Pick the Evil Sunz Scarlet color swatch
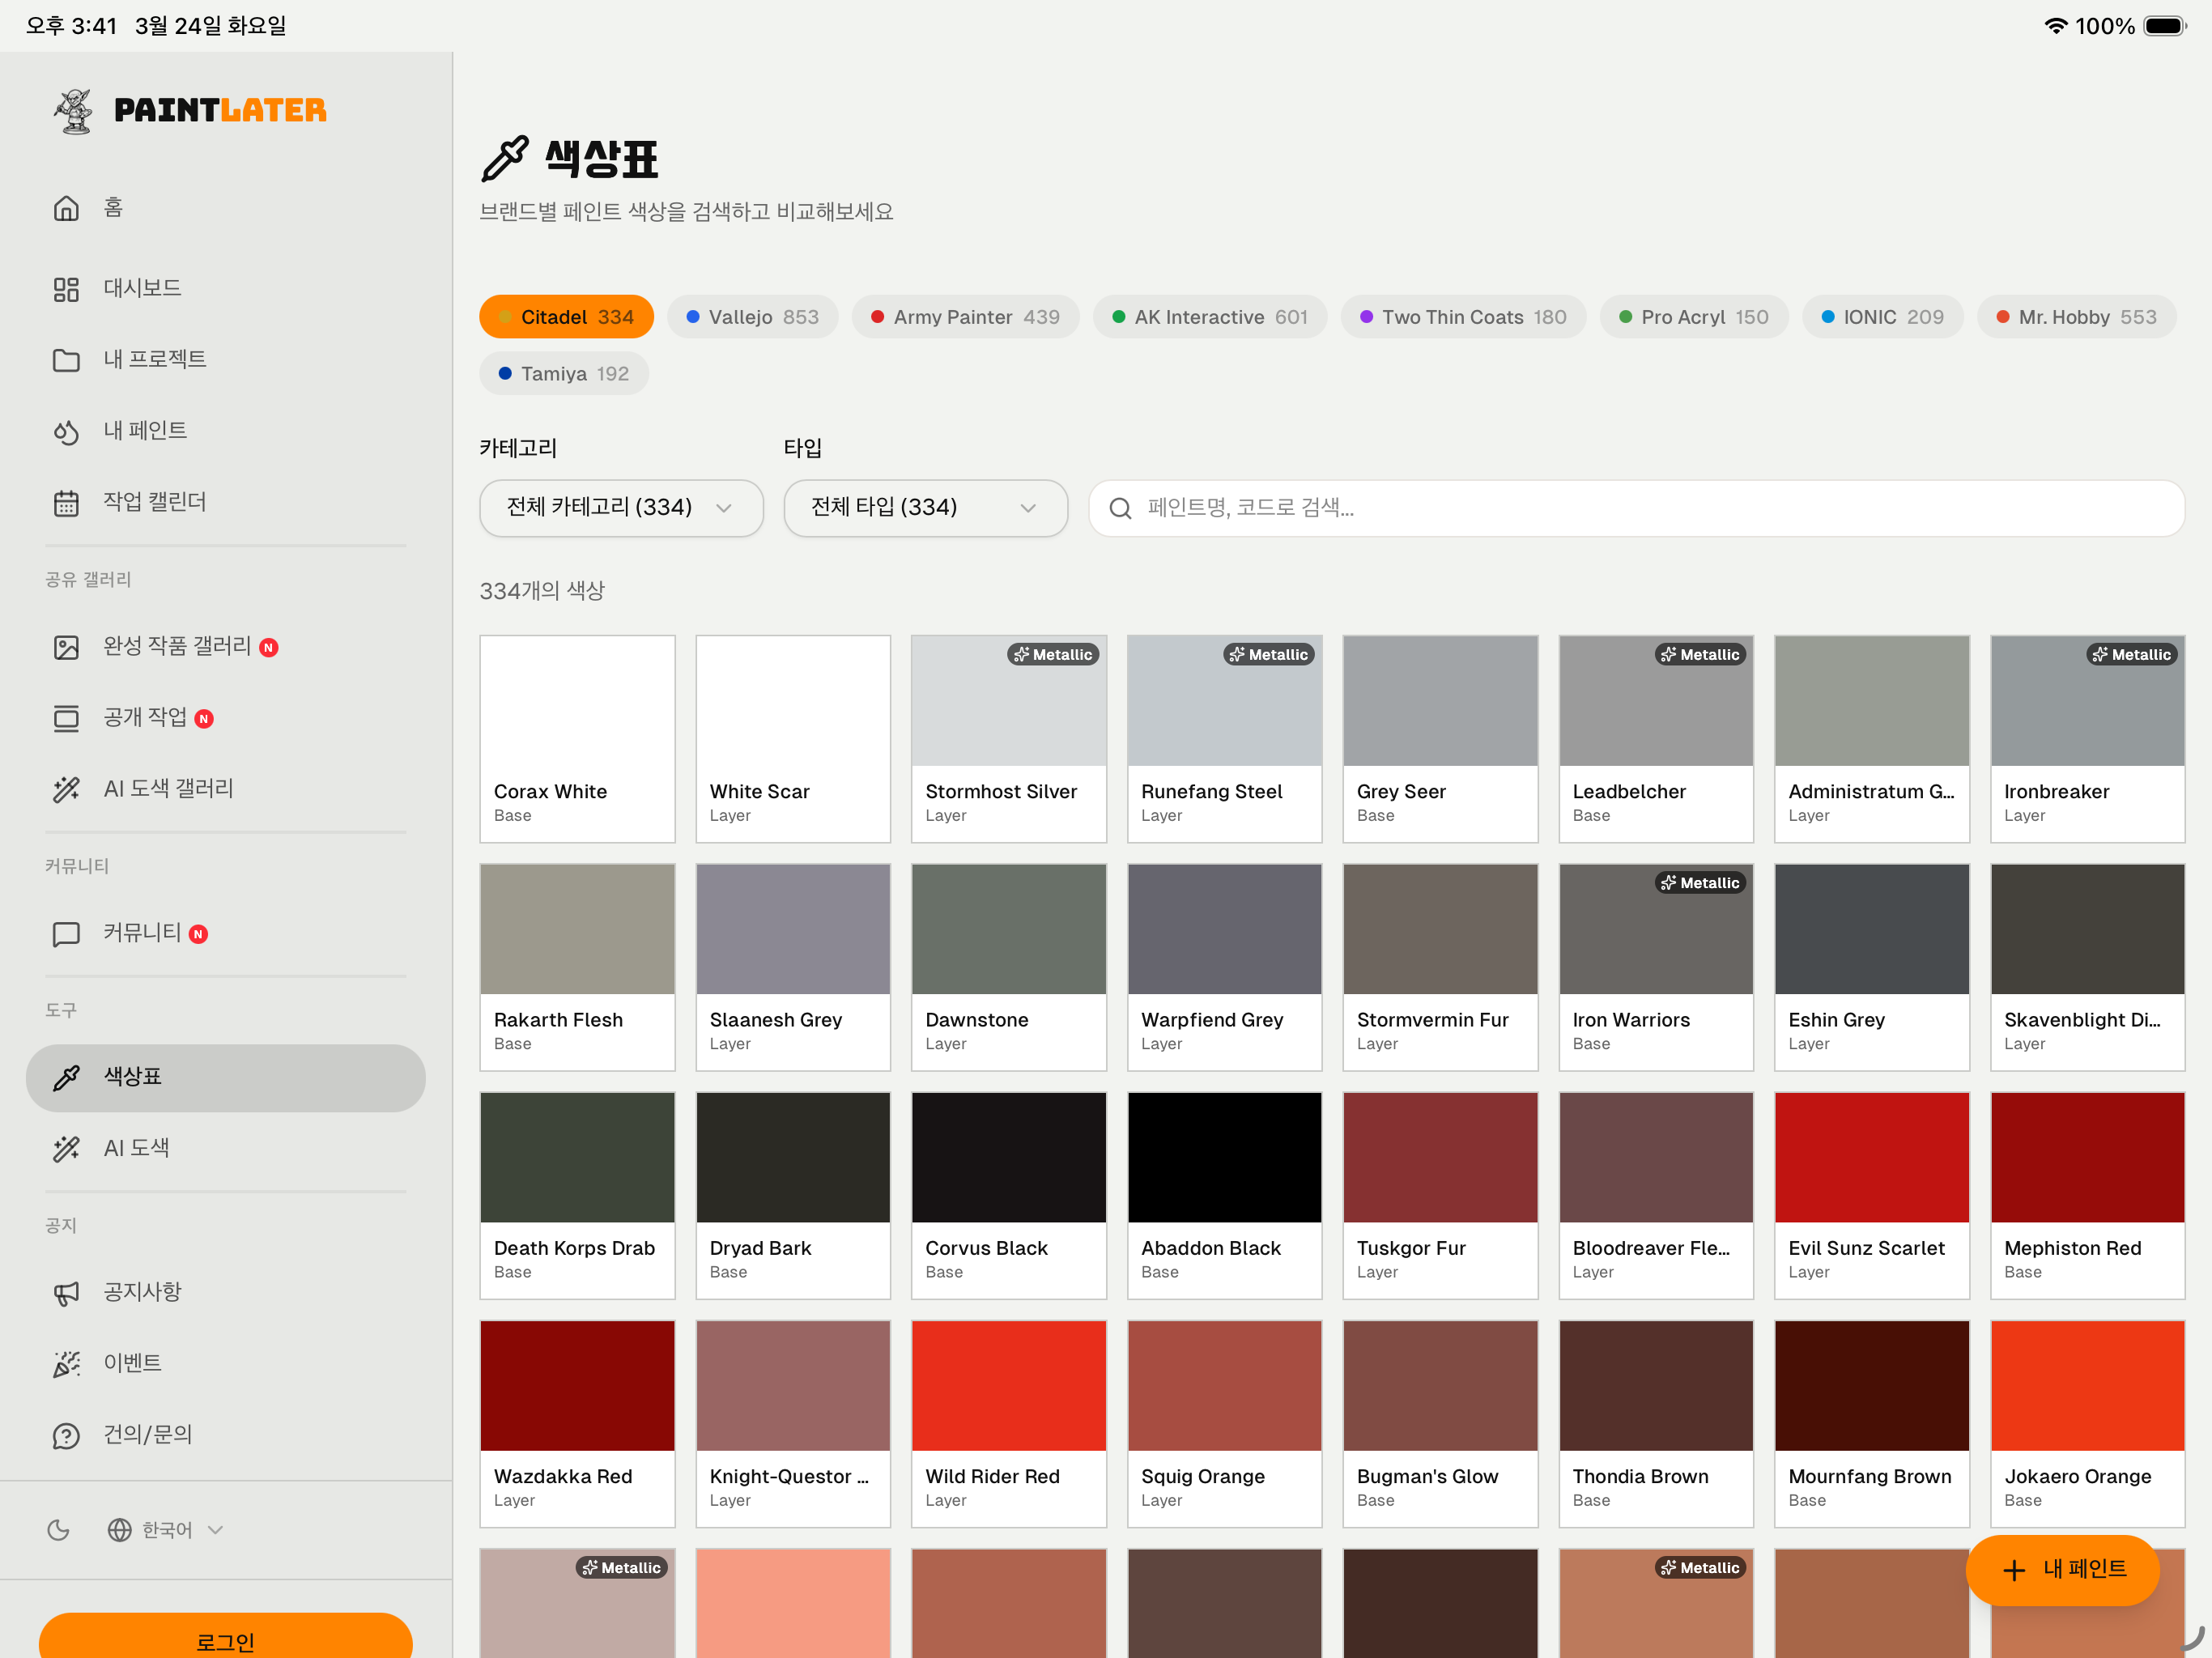This screenshot has width=2212, height=1658. (x=1871, y=1158)
